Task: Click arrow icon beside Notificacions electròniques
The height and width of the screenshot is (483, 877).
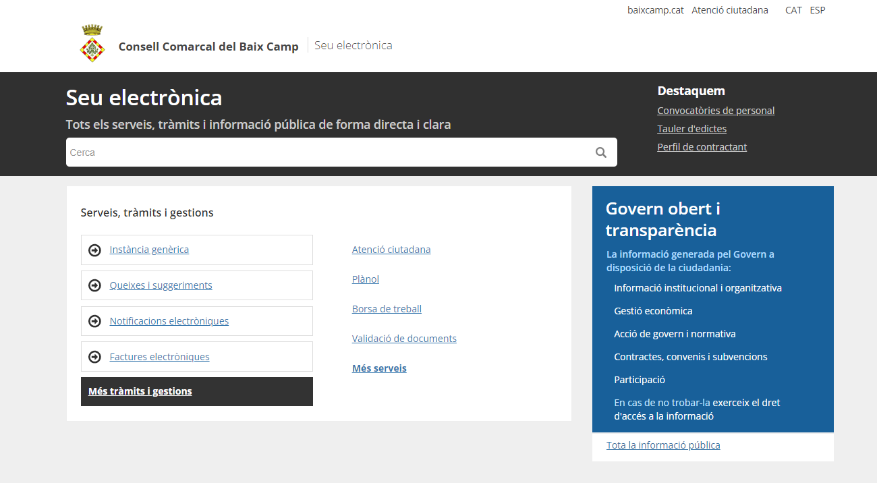Action: pos(95,321)
